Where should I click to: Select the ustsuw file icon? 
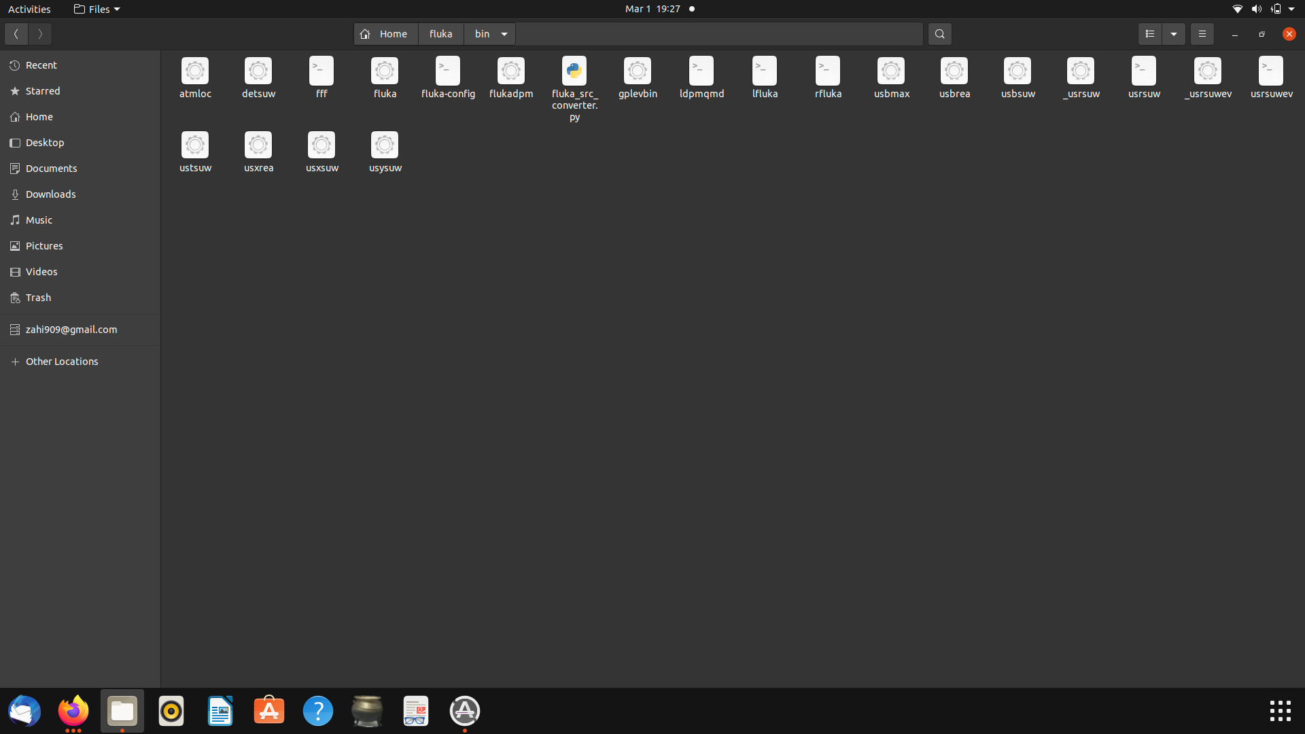[195, 145]
